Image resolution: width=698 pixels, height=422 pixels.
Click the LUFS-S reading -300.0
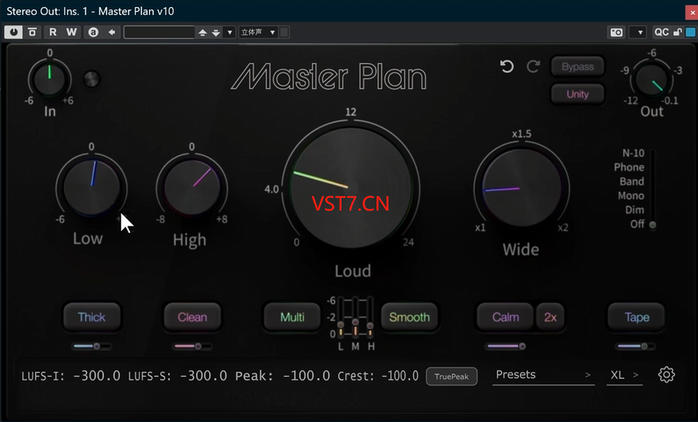coord(203,377)
